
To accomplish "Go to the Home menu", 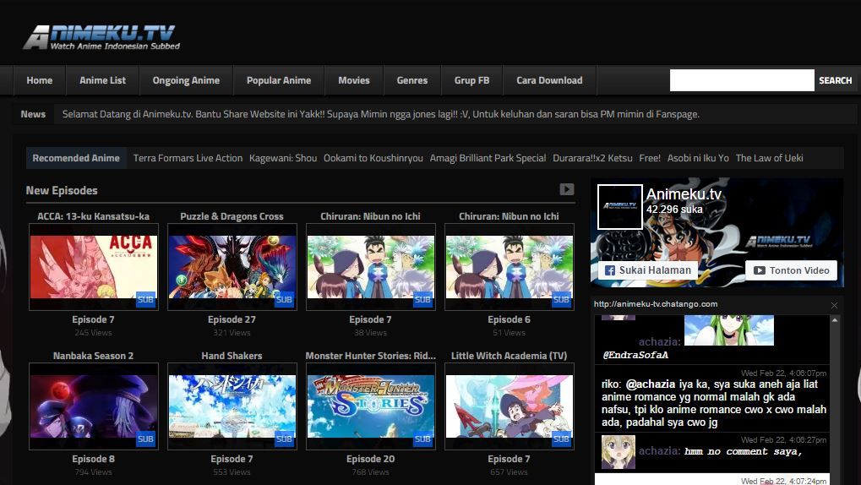I will pos(40,80).
